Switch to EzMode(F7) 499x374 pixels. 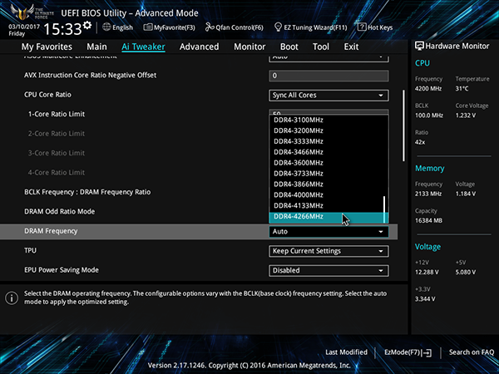(408, 352)
